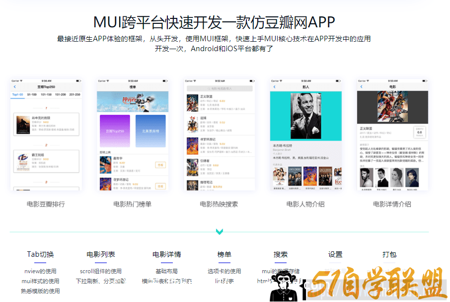Select the 电影列表 section heading
Viewport: 450px width, 302px height.
point(101,254)
